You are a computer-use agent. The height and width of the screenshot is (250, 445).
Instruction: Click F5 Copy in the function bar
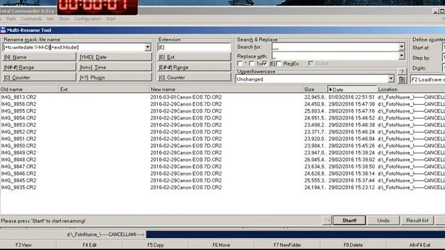pos(156,245)
